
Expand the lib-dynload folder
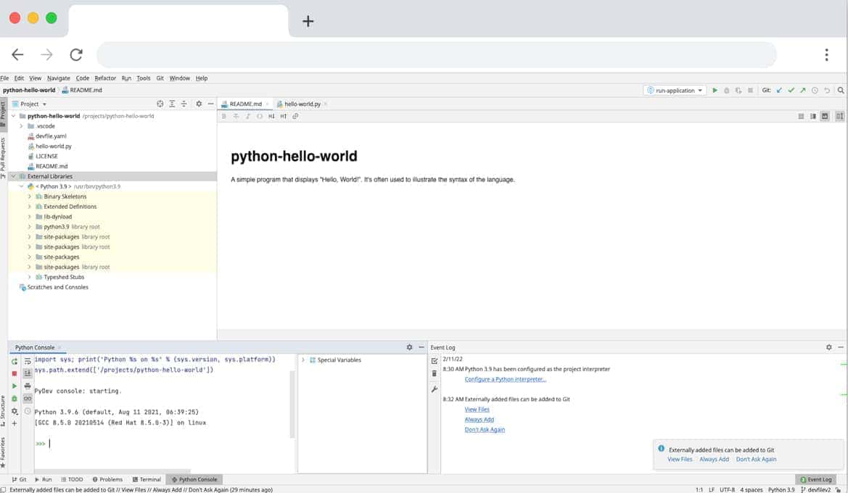29,217
